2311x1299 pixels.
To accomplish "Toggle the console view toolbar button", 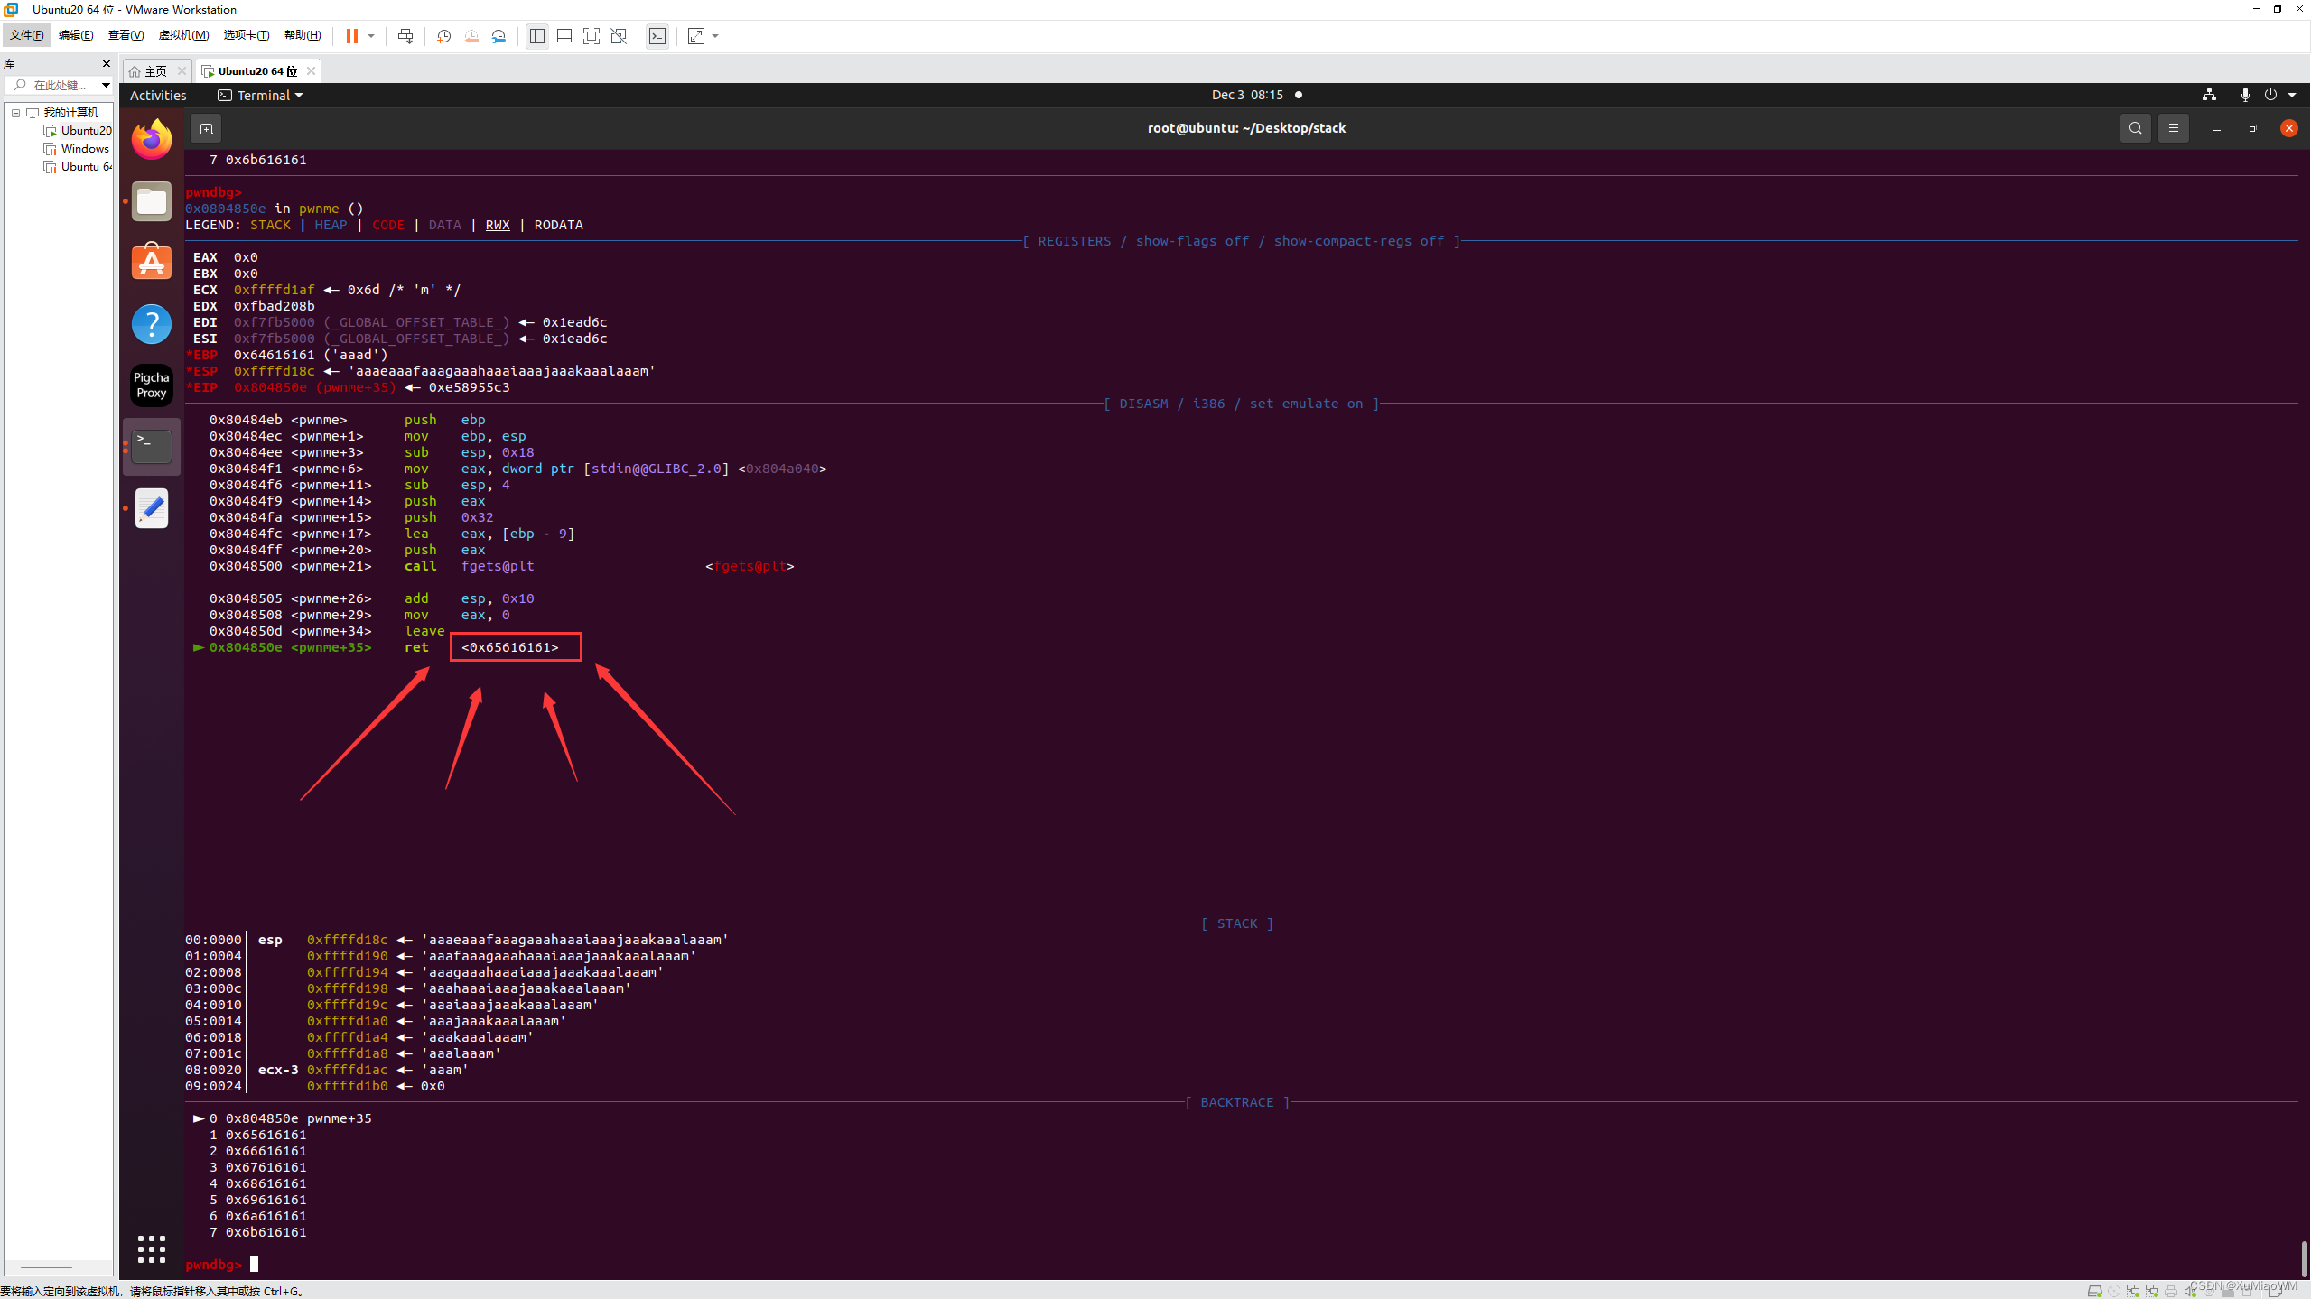I will pos(657,36).
